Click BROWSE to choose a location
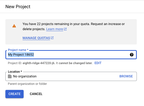The height and width of the screenshot is (106, 144). 126,76
